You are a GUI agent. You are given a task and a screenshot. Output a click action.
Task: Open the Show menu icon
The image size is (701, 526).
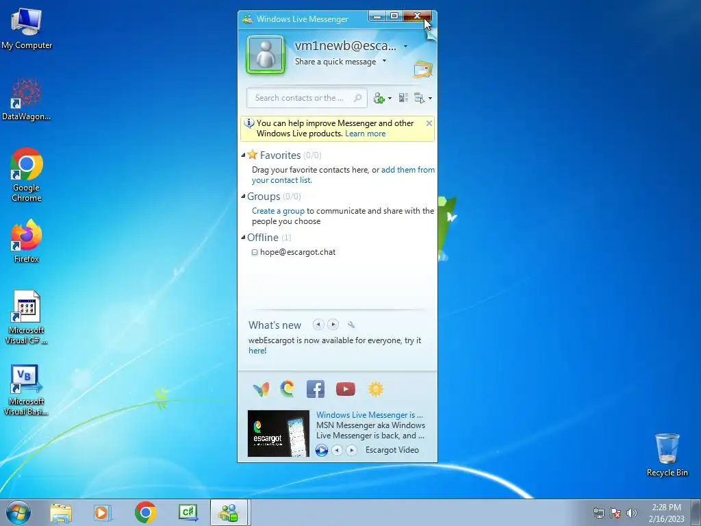tap(420, 98)
